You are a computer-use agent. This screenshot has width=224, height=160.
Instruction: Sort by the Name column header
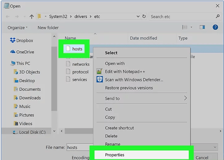[x=70, y=38]
